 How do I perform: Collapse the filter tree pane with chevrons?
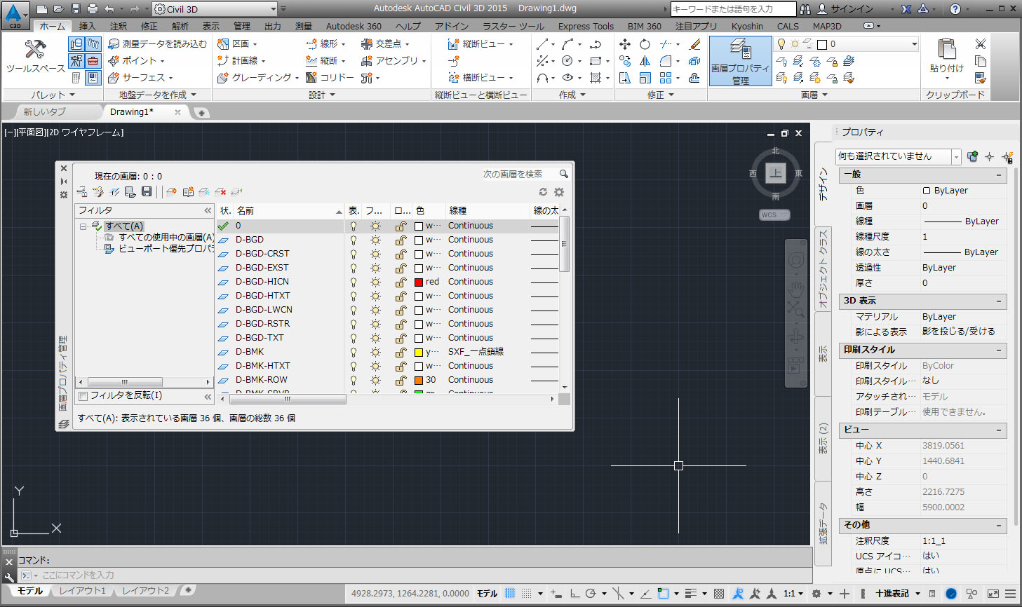click(x=208, y=210)
